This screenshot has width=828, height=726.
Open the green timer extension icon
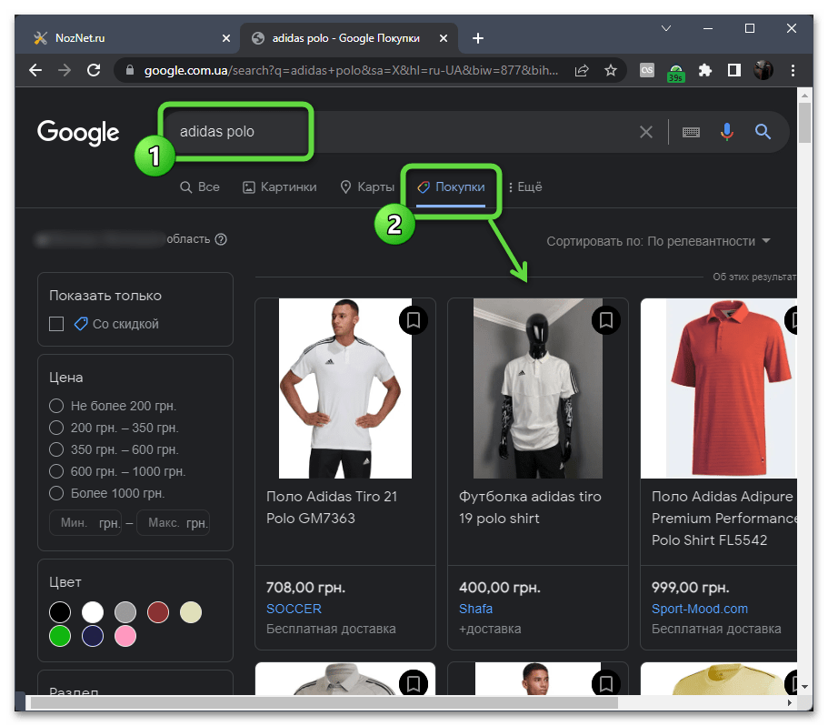click(676, 71)
